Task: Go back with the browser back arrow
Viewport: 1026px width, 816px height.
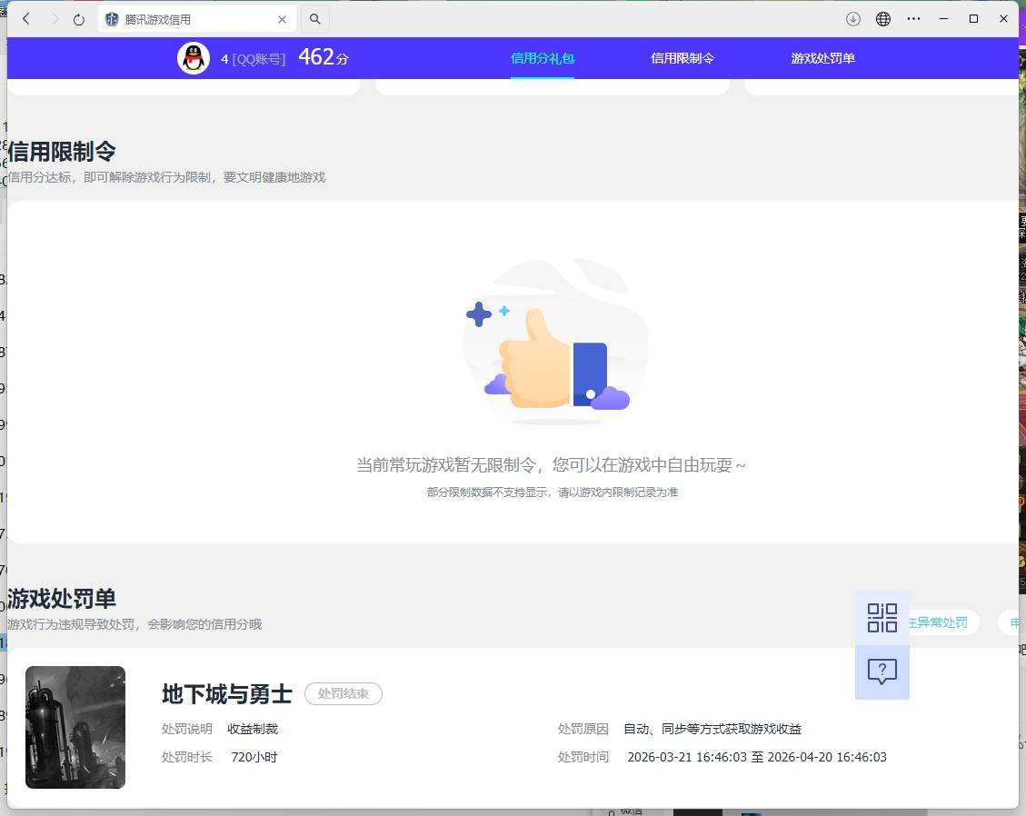Action: pyautogui.click(x=26, y=19)
